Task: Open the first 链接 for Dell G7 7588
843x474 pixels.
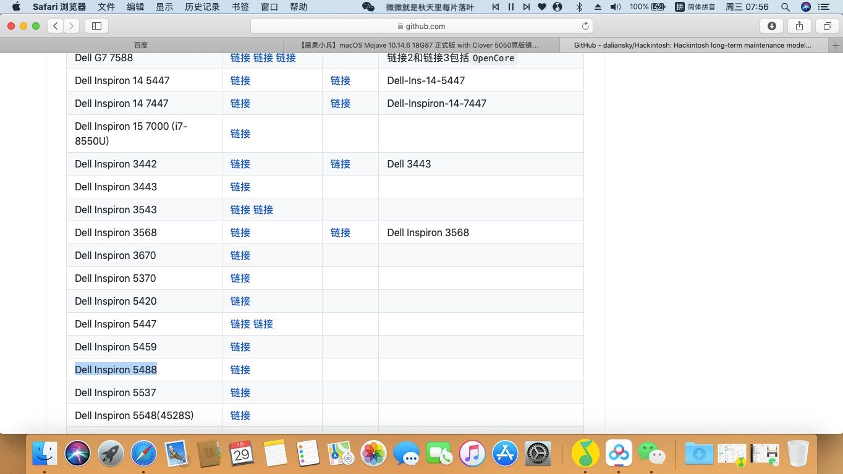Action: (x=240, y=57)
